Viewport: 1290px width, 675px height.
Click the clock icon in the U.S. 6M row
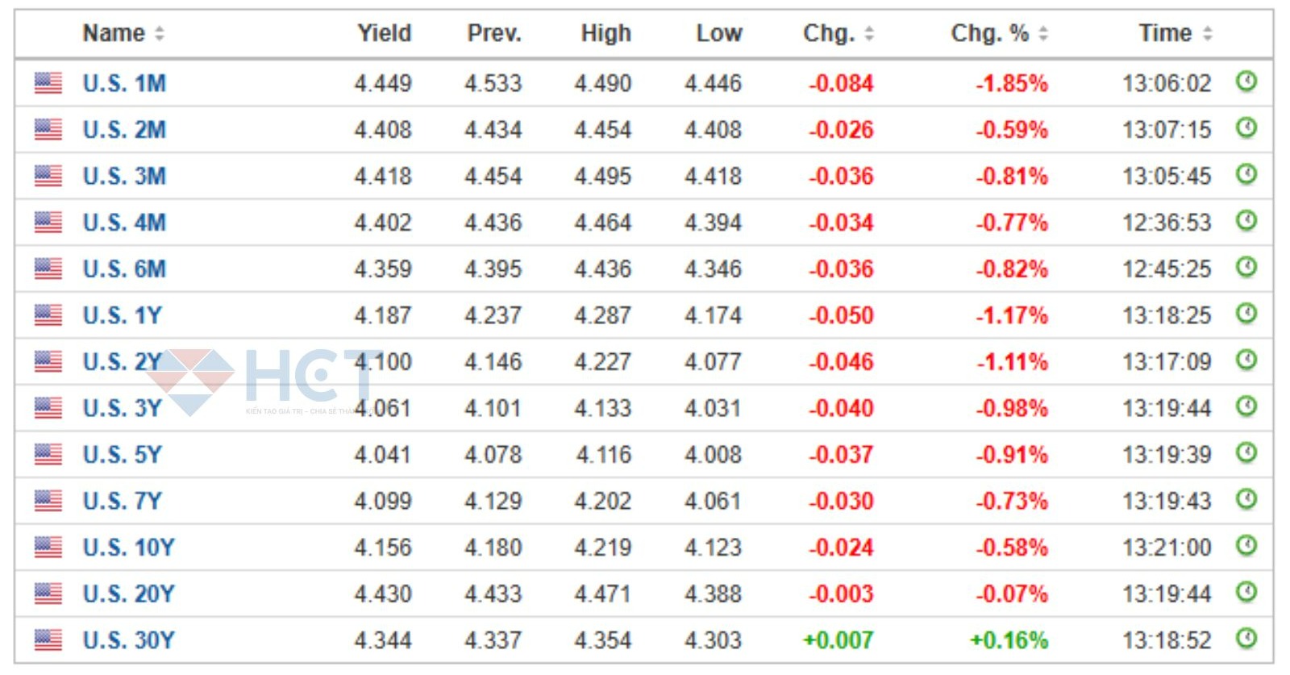pos(1246,267)
